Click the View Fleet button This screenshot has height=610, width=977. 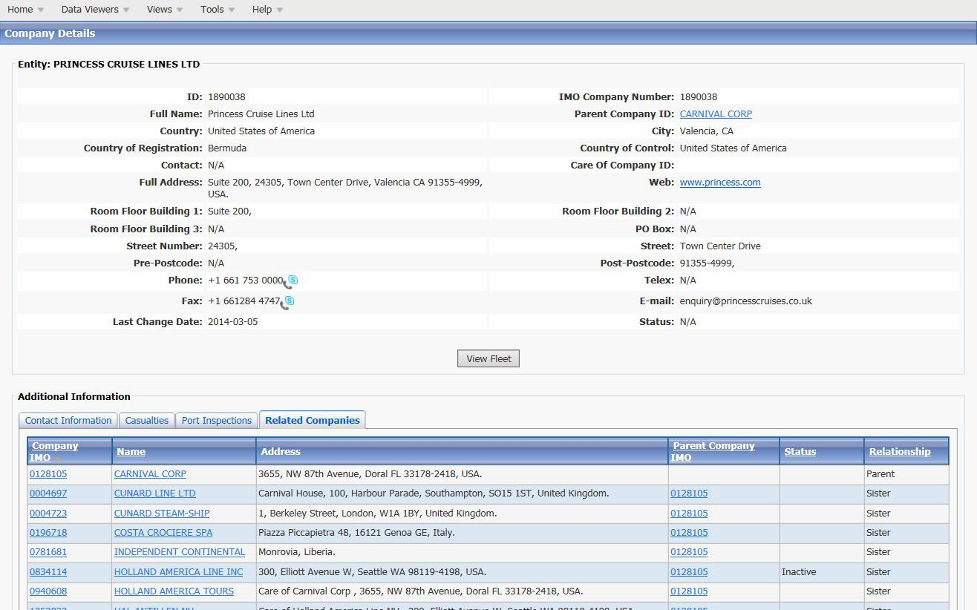coord(488,358)
